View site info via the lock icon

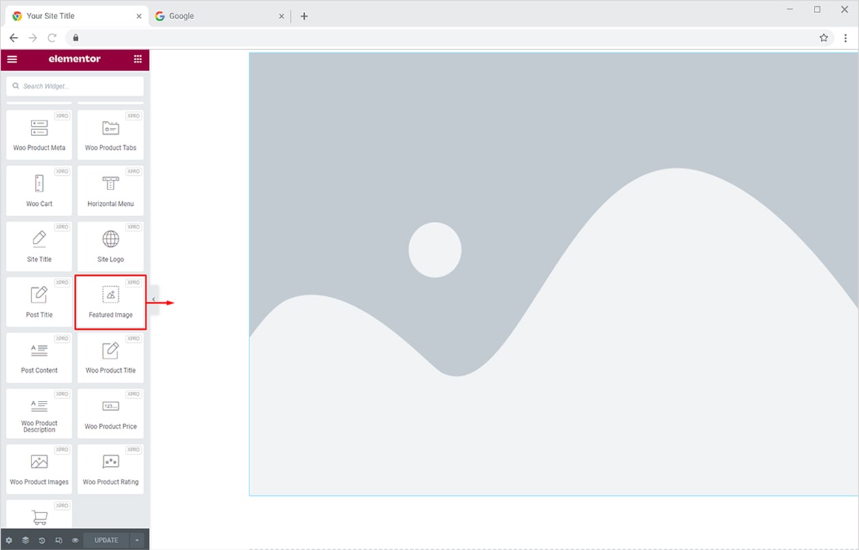76,38
